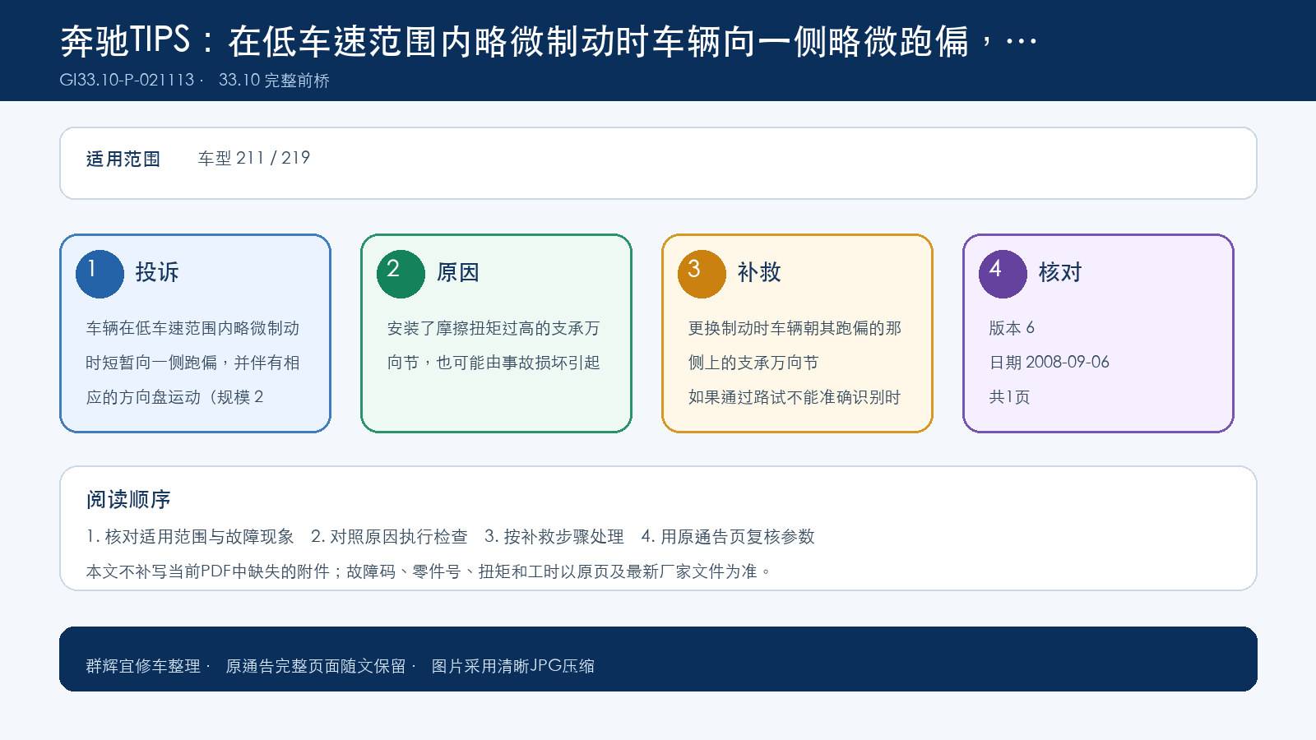Screen dimensions: 1316x740
Task: Click the note starting 本文不补写当前PDF
Action: pyautogui.click(x=429, y=571)
